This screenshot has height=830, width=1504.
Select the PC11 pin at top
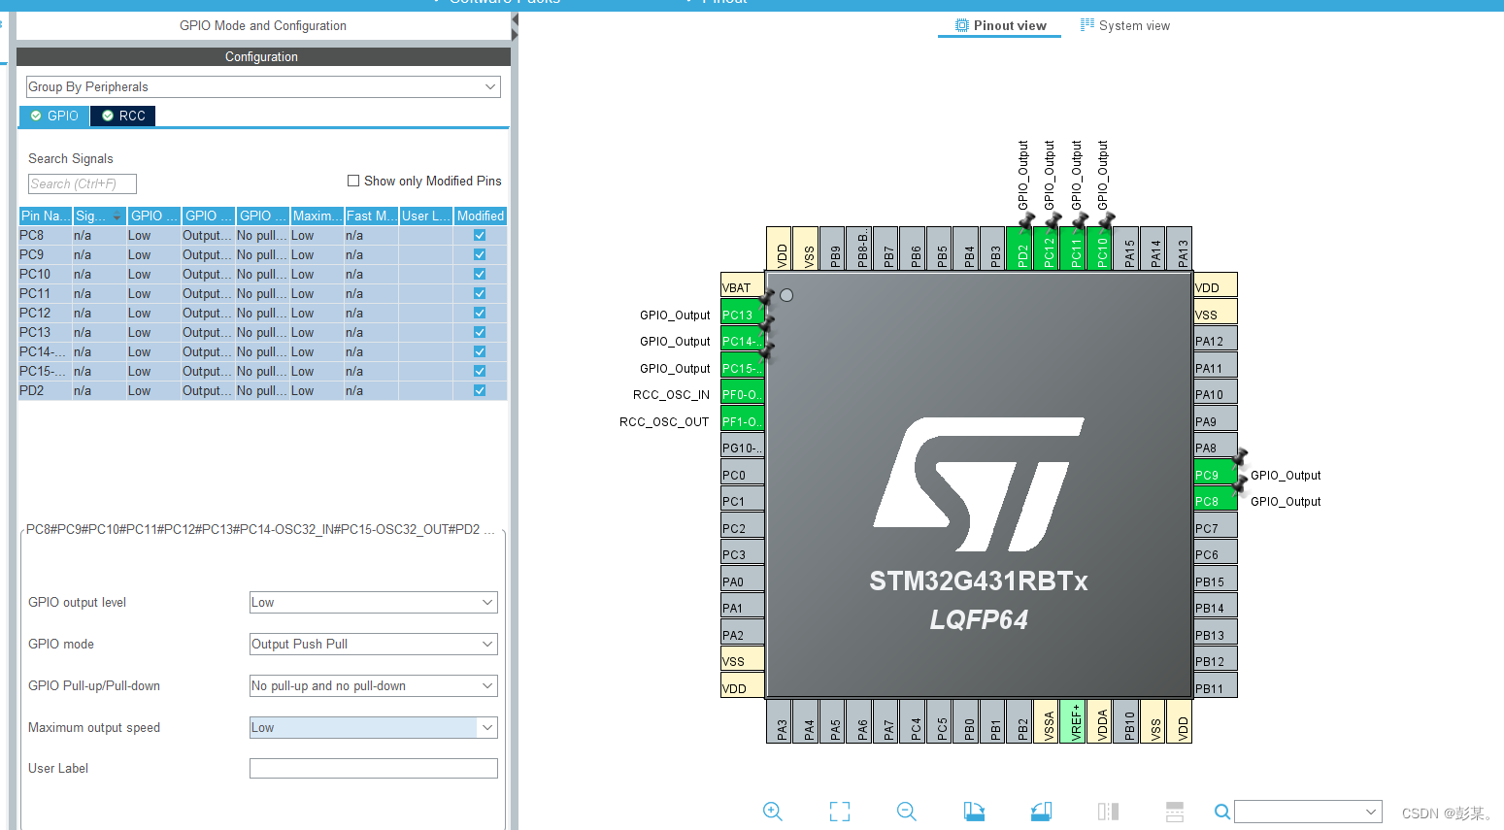click(1073, 248)
